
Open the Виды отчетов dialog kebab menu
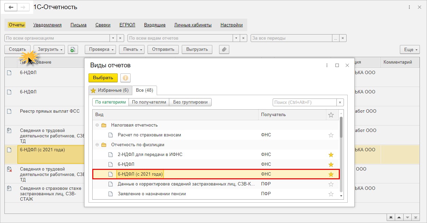[x=327, y=65]
